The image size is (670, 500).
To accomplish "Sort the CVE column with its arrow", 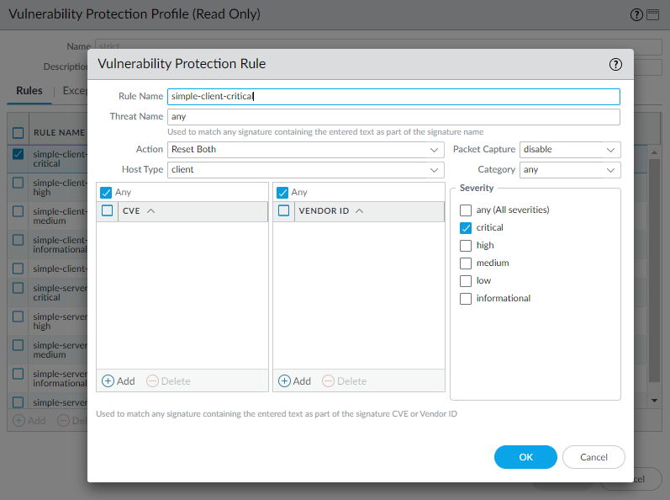I will (151, 211).
